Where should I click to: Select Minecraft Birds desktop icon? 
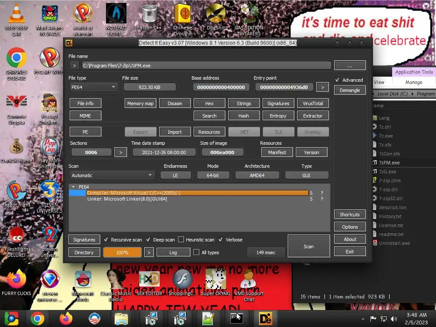pyautogui.click(x=83, y=286)
